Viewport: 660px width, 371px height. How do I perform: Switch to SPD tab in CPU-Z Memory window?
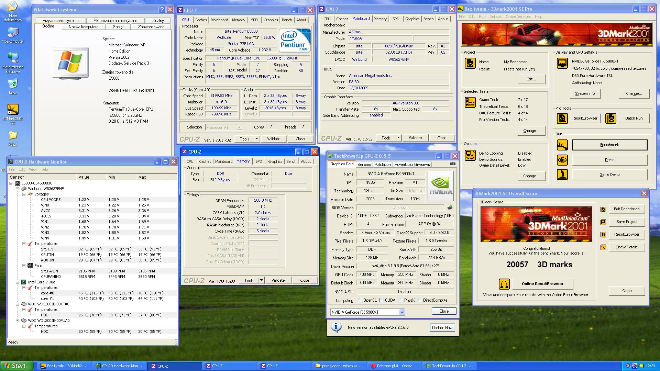point(259,161)
